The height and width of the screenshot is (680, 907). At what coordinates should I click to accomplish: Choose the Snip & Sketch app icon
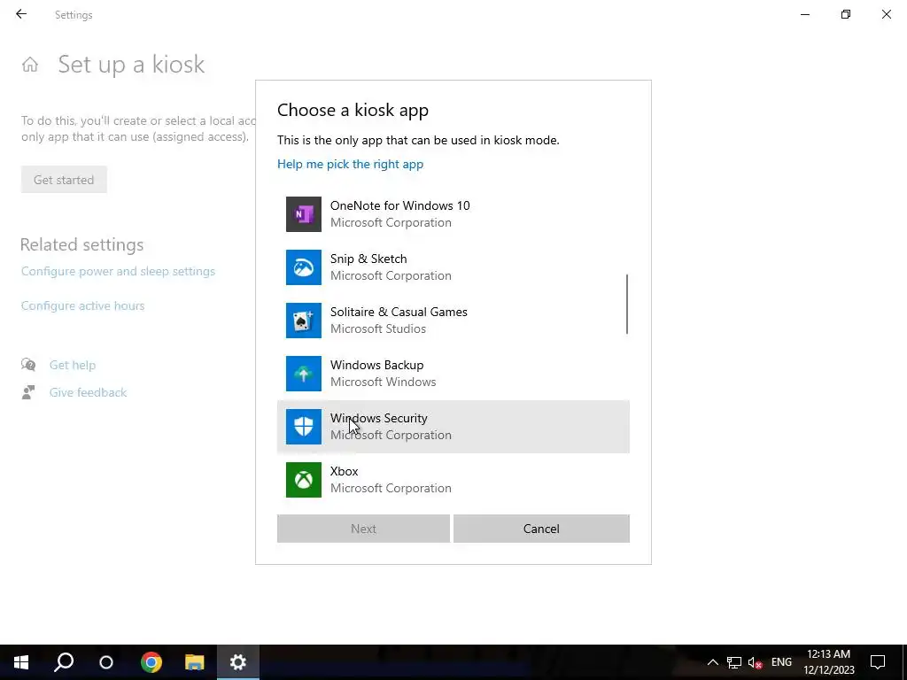click(304, 267)
